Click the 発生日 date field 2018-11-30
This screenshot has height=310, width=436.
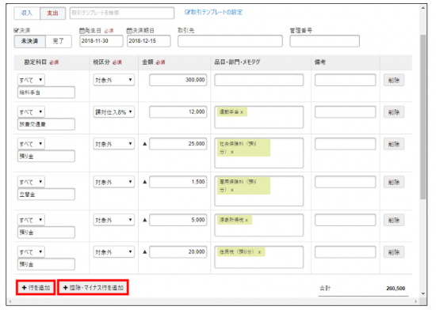pyautogui.click(x=101, y=41)
